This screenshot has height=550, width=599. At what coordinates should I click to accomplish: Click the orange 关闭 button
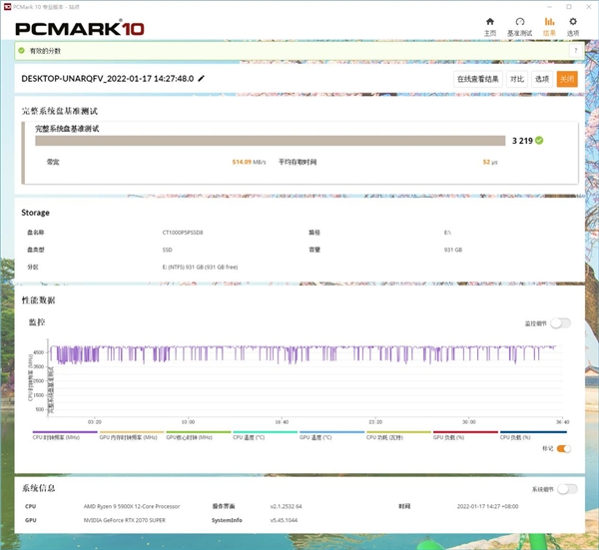coord(567,79)
